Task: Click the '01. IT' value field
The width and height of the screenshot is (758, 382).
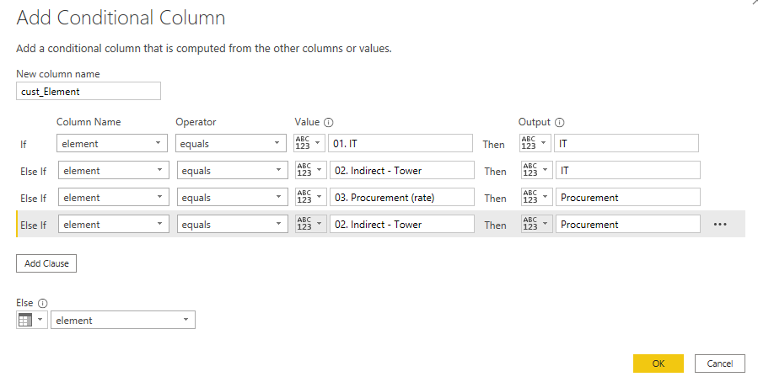Action: tap(401, 143)
